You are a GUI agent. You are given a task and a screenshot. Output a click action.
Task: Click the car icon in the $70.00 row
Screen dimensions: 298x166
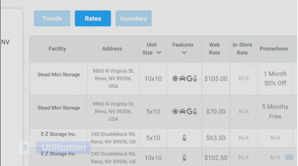point(182,112)
